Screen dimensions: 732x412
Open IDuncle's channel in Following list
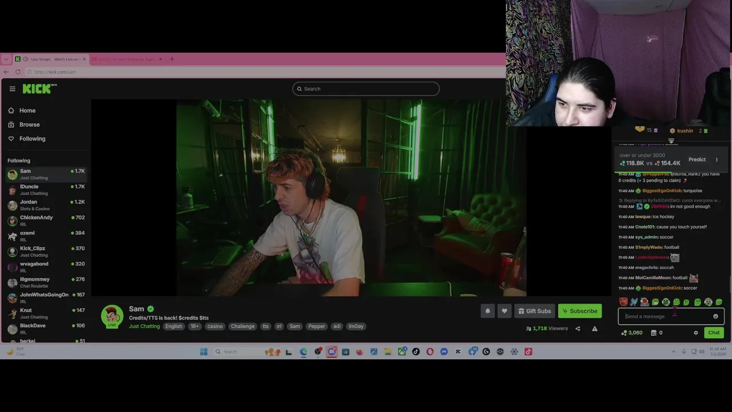tap(46, 189)
